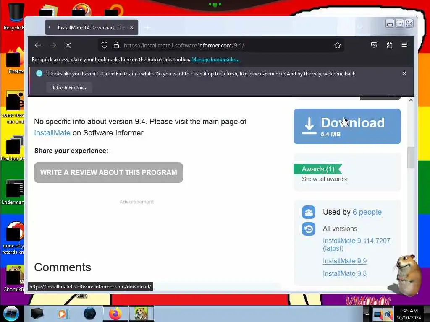
Task: Open the hamster Box taskbar icon
Action: (142, 314)
